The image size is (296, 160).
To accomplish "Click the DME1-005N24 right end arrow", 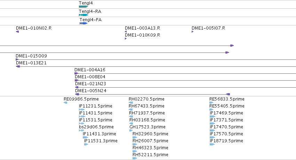I will click(228, 94).
